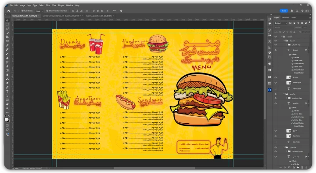Collapse the topmost layer group arrow
This screenshot has height=173, width=316.
(x=281, y=37)
